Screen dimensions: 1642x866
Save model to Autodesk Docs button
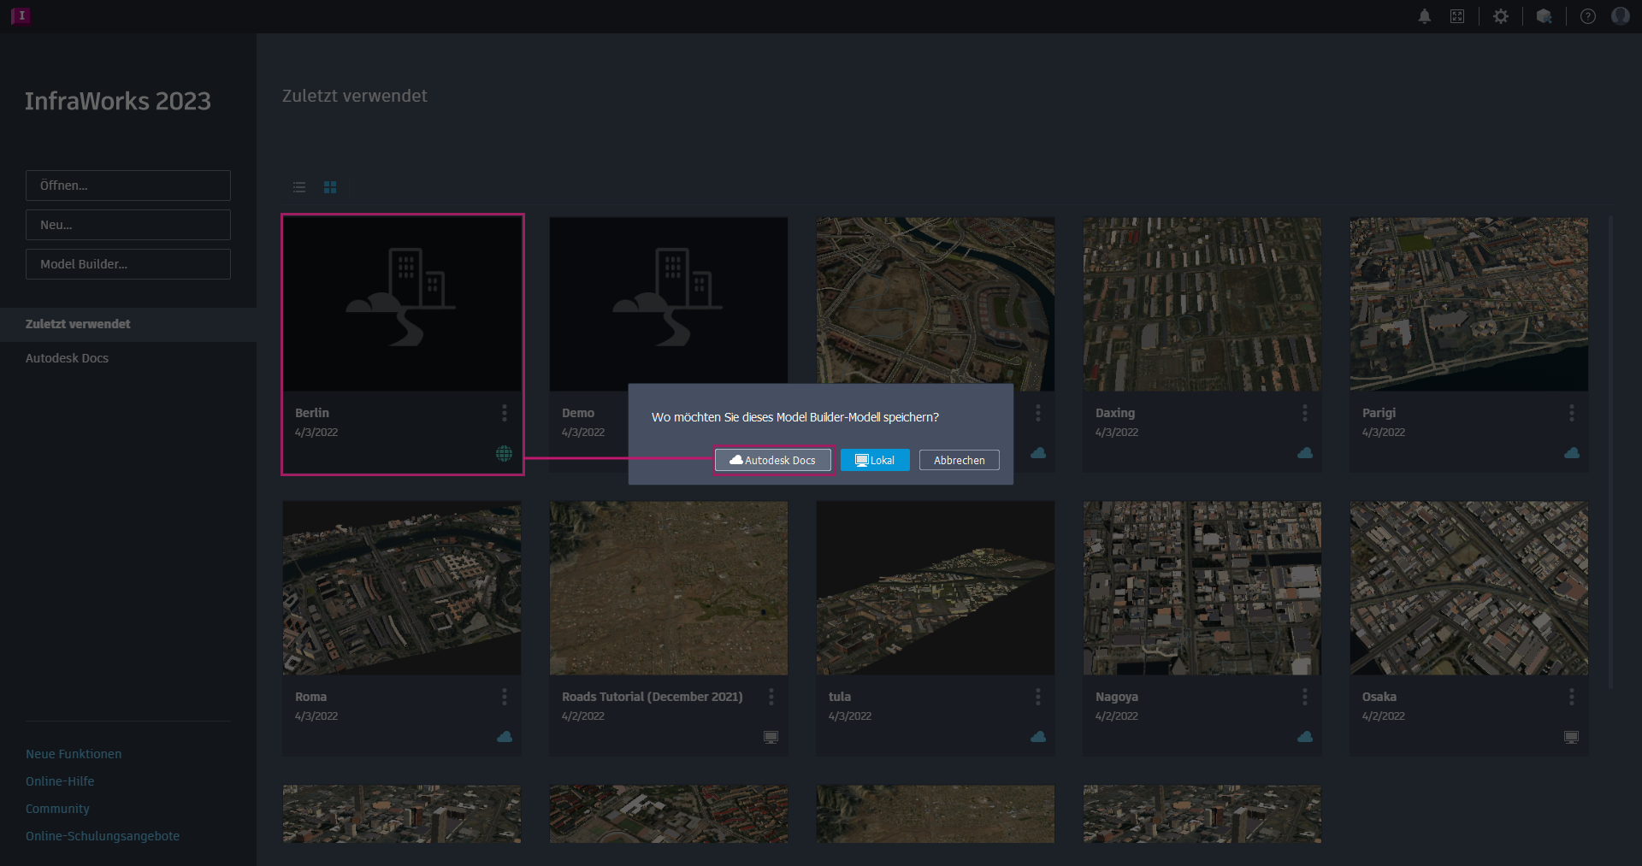tap(773, 460)
